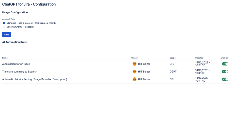Screen dimensions: 232x132
Task: Select the Managed account type option
Action: point(4,23)
